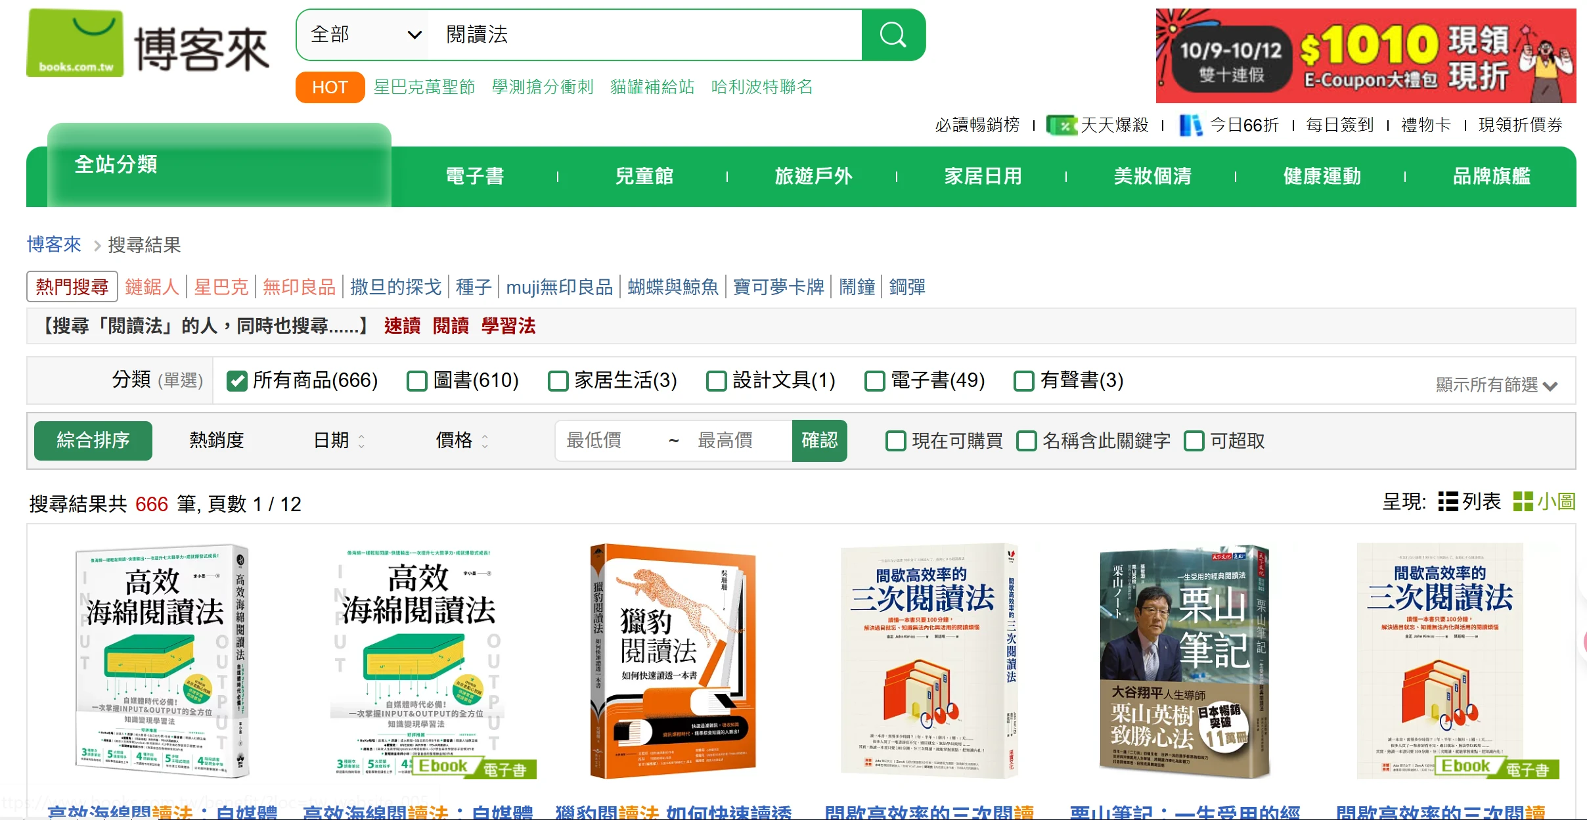Open the 星巴克萬聖節 hot link
The height and width of the screenshot is (820, 1587).
pyautogui.click(x=424, y=87)
